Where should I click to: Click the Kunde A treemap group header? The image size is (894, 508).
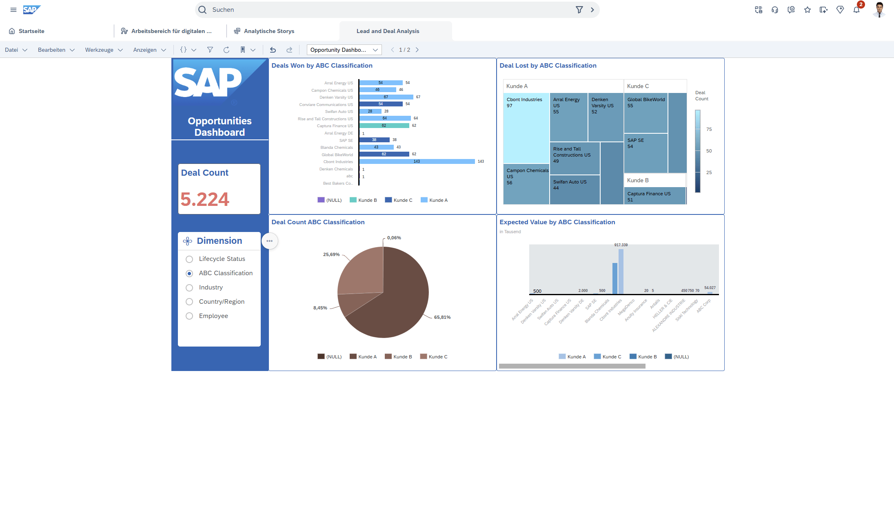tap(563, 86)
